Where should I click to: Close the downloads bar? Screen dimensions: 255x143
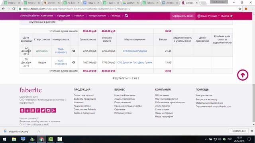tap(252, 131)
